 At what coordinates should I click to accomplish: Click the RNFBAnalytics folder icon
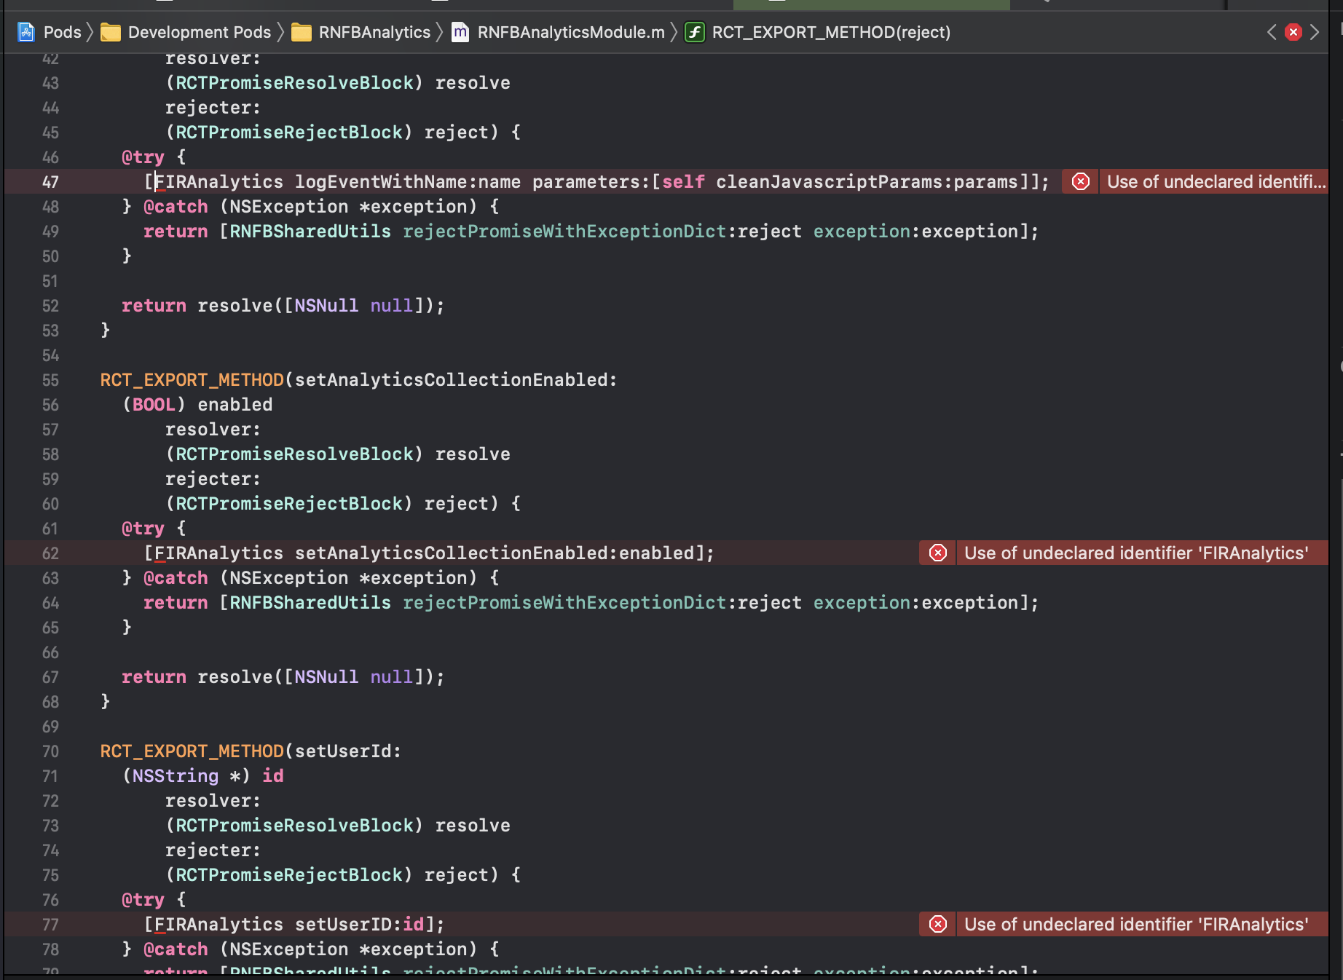(302, 32)
